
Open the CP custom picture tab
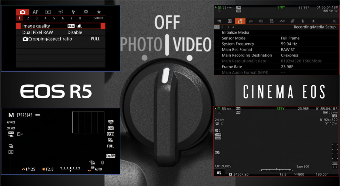(x=229, y=21)
